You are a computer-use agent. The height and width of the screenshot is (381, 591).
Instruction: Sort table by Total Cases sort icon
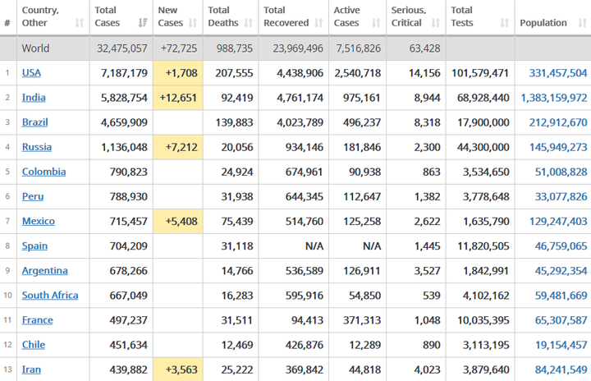(x=143, y=23)
